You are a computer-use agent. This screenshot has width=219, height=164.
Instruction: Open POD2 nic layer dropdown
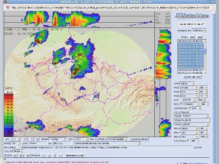pos(189,96)
